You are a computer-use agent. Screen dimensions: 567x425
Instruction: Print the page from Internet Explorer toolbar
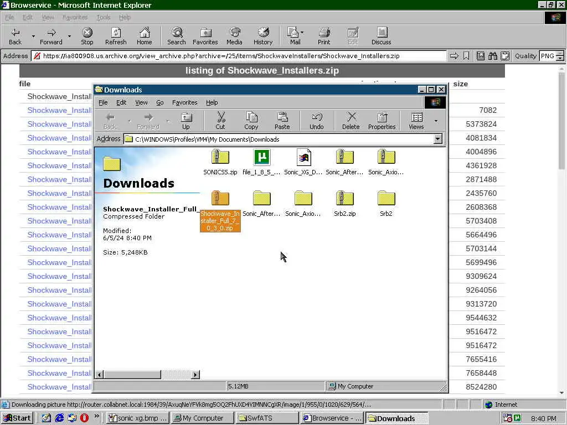point(324,36)
